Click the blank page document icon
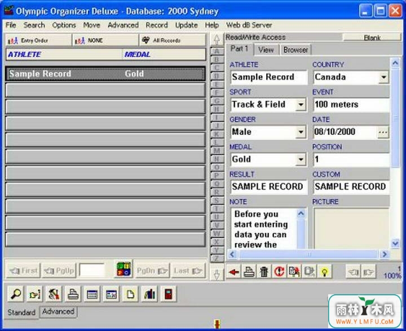Viewport: 406px width, 331px height. pyautogui.click(x=130, y=294)
